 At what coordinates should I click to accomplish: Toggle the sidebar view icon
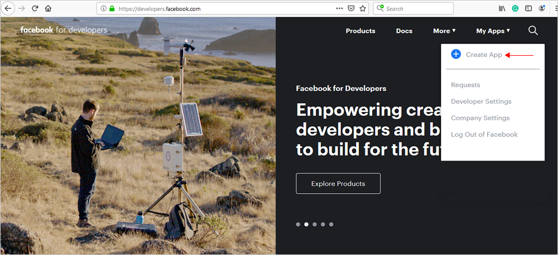point(528,8)
